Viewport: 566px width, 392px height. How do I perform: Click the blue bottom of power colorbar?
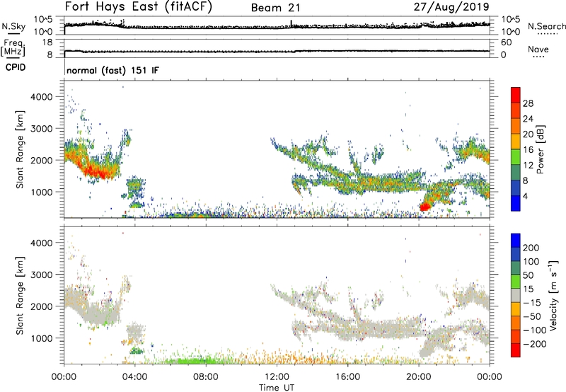516,205
